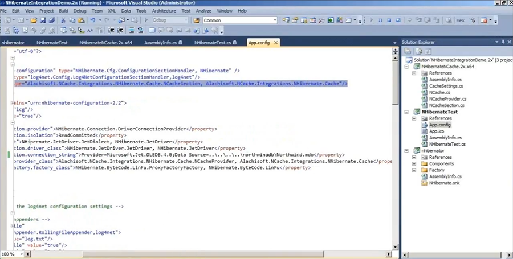Expand References under NHibernateNCache.2x.x64
The height and width of the screenshot is (259, 513).
414,73
